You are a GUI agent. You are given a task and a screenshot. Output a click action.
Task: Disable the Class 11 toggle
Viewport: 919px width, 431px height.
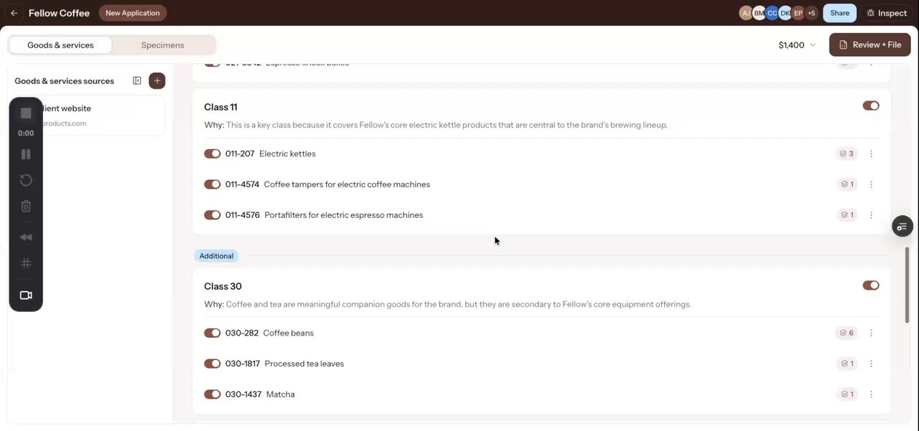(871, 105)
